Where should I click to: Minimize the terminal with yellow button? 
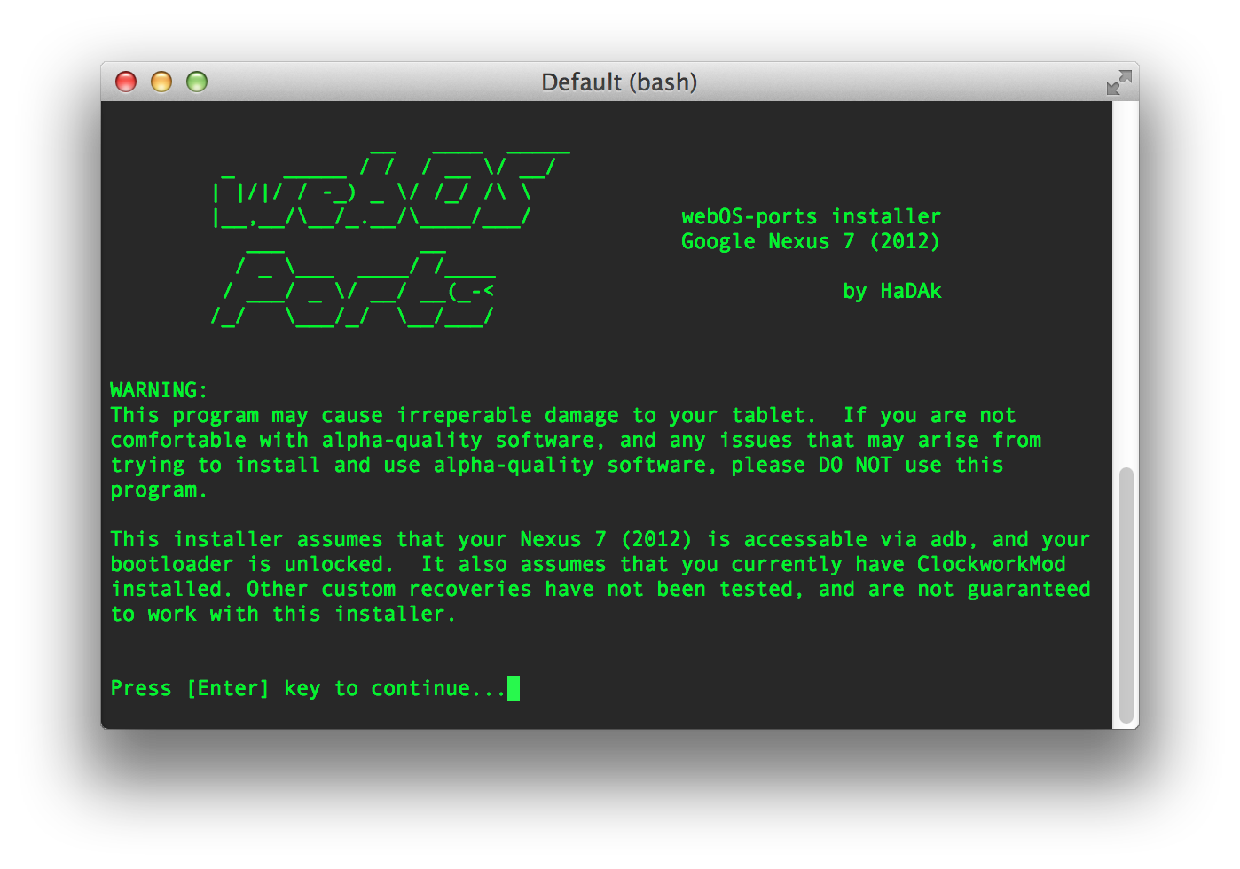point(161,82)
